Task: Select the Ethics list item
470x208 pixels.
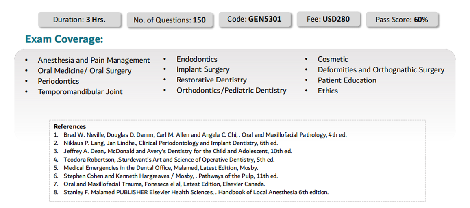Action: pos(328,91)
